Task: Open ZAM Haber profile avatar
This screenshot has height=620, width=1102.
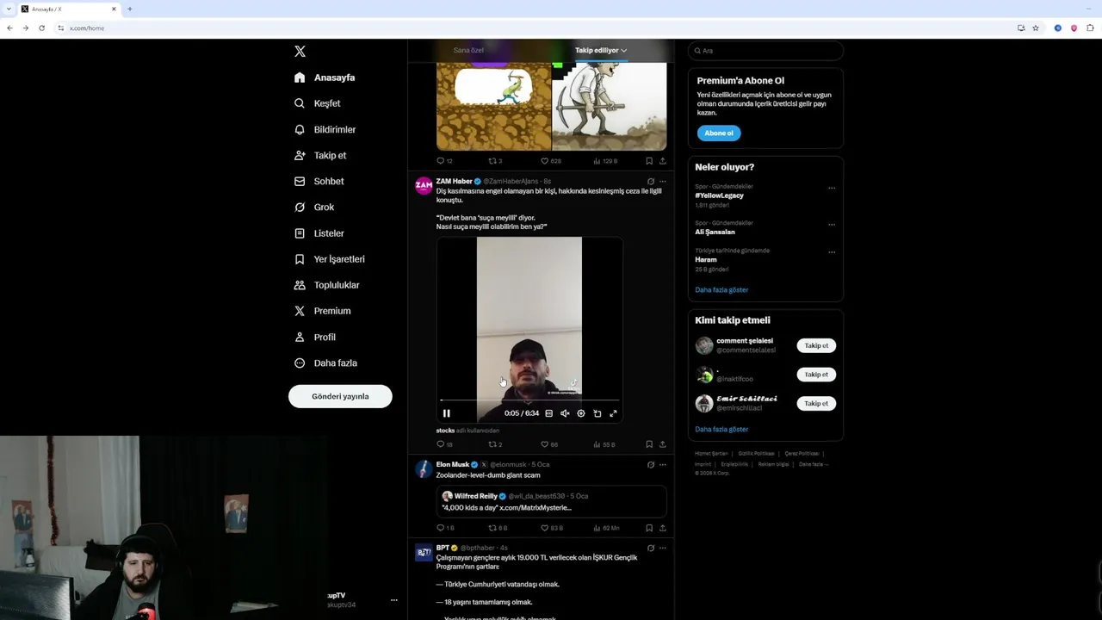Action: coord(424,185)
